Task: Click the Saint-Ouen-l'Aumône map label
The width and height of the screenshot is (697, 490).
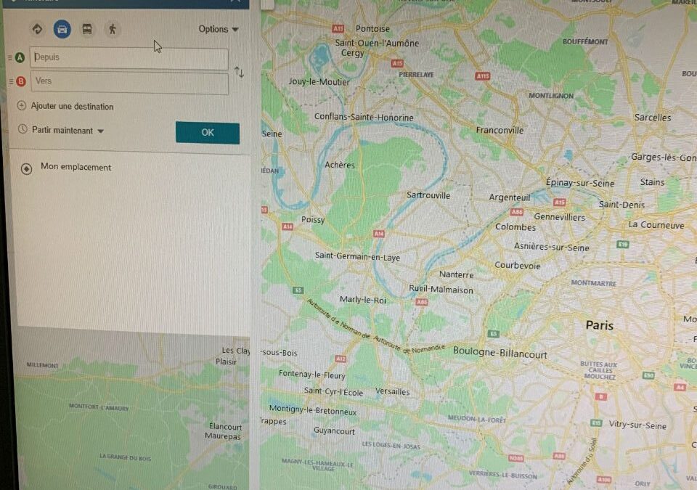Action: [377, 43]
